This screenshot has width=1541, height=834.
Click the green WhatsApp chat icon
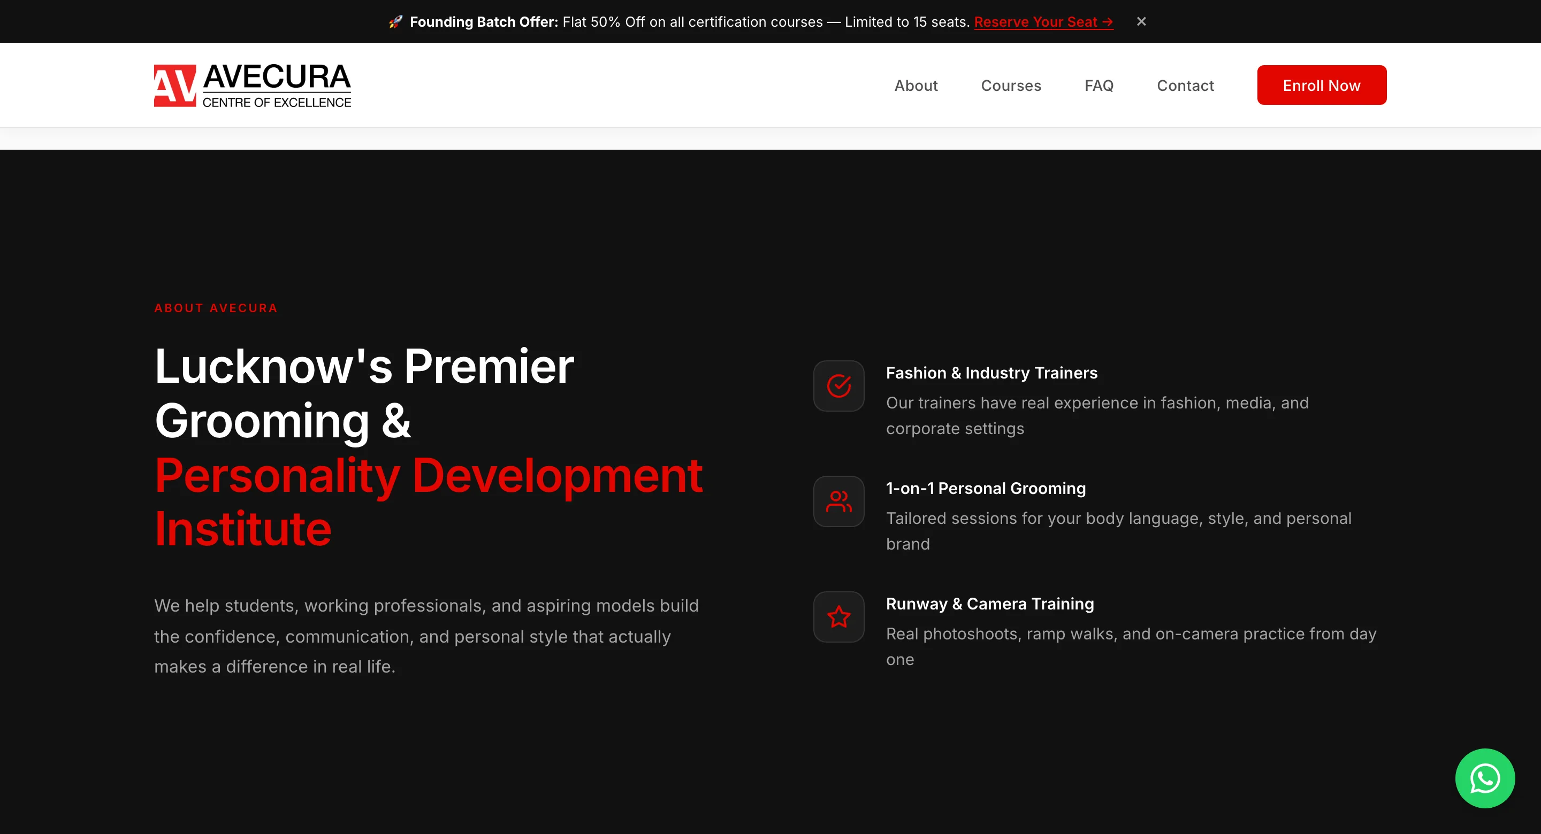1485,778
